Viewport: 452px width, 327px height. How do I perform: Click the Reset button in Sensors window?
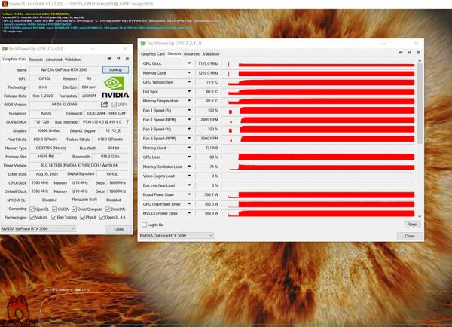(x=412, y=225)
